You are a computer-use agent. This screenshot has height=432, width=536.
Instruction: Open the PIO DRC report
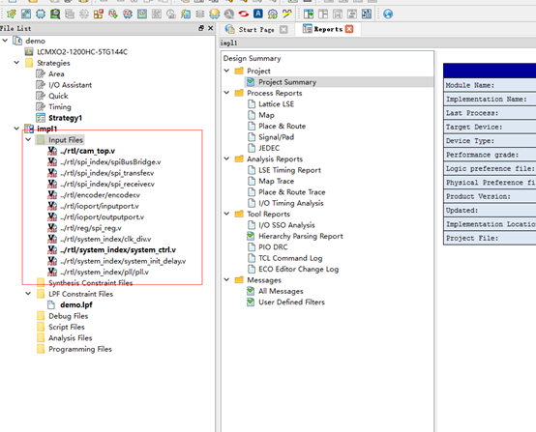point(273,246)
